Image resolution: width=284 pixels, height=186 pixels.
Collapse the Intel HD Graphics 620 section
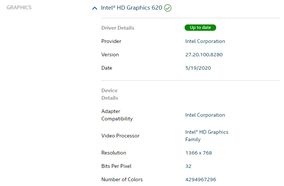[95, 8]
